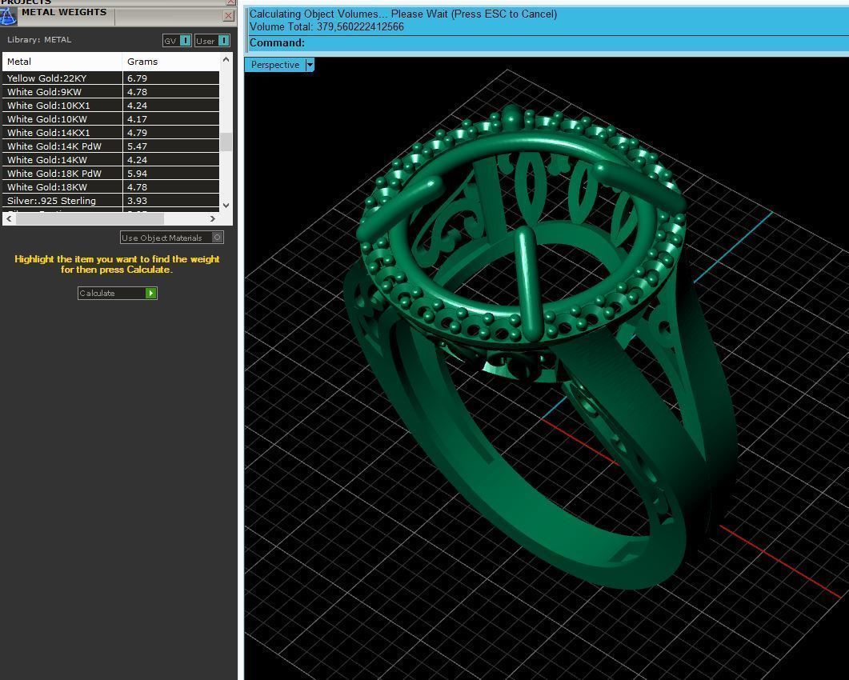Click the Library: METAL label
The image size is (849, 680).
click(x=39, y=39)
